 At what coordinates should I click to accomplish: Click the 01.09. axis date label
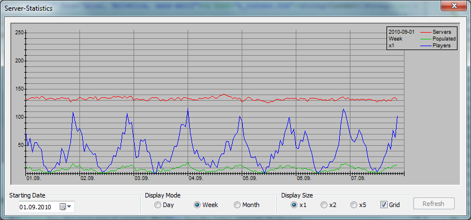[33, 178]
